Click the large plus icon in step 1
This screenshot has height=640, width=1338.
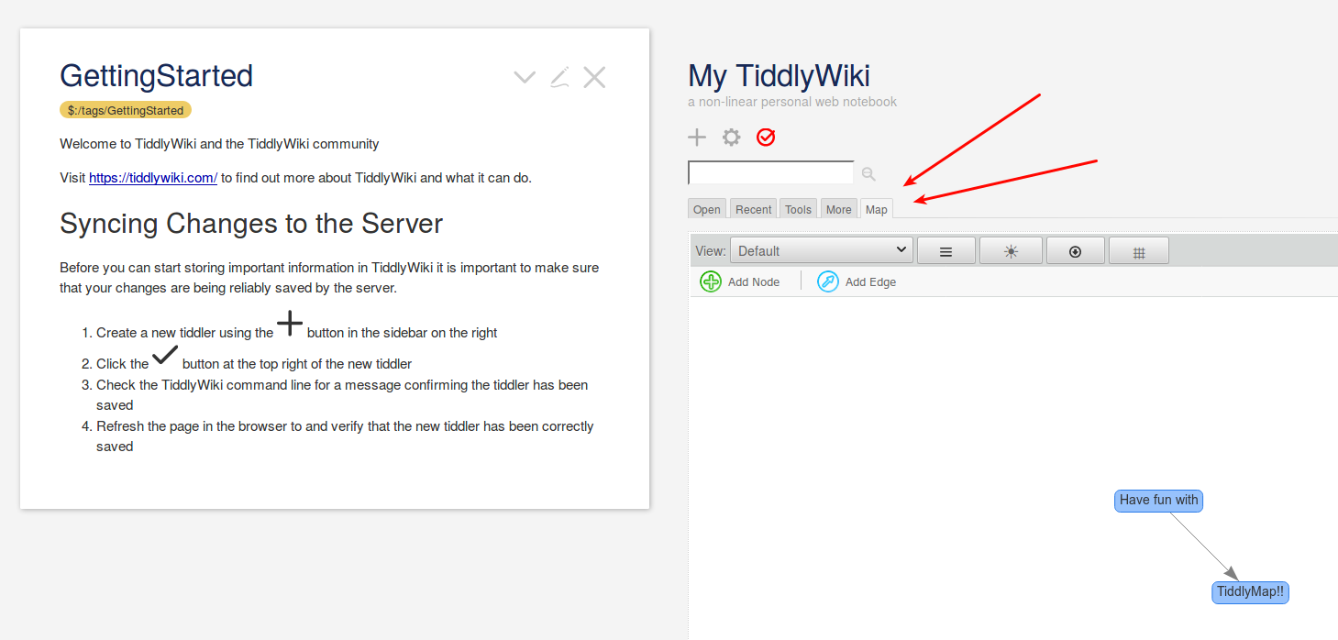(290, 323)
